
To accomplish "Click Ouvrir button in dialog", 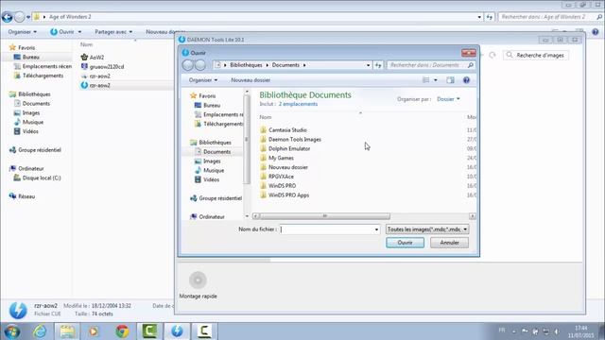I will point(405,243).
